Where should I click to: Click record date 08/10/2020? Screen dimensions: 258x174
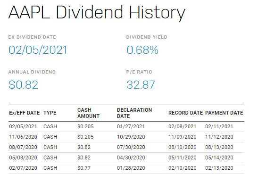click(183, 147)
